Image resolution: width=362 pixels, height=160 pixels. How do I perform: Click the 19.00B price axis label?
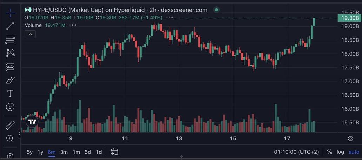(350, 26)
